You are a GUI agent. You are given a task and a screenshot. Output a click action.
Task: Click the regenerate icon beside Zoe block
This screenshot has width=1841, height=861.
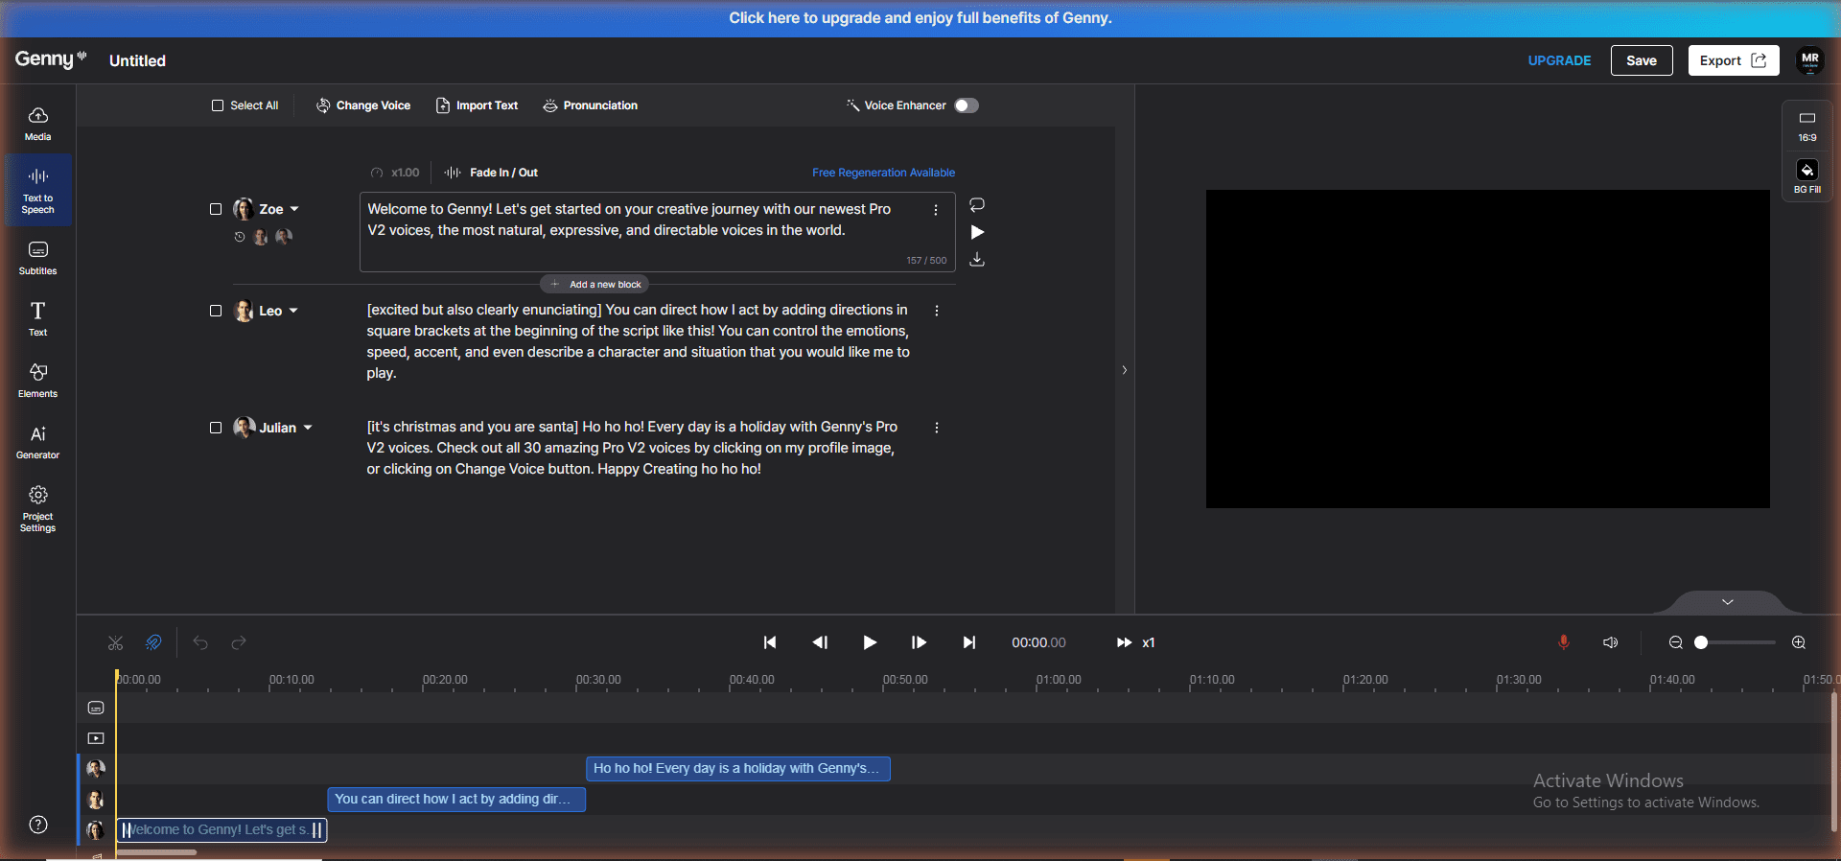click(977, 205)
